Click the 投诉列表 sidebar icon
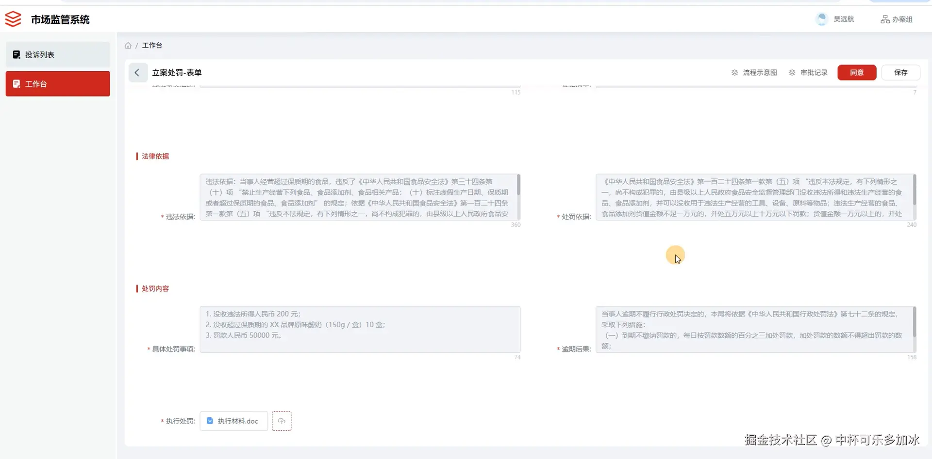 [17, 55]
